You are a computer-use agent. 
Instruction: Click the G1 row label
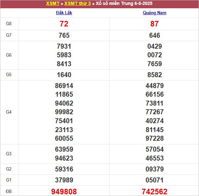[x=9, y=180]
